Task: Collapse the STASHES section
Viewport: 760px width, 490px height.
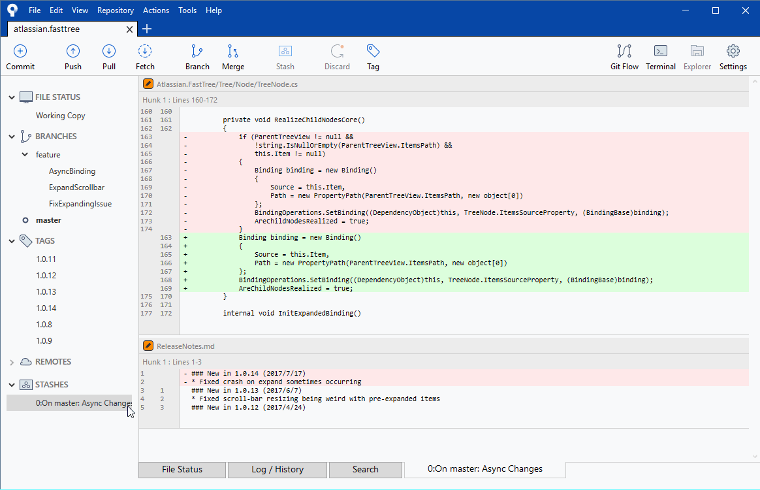Action: (12, 385)
